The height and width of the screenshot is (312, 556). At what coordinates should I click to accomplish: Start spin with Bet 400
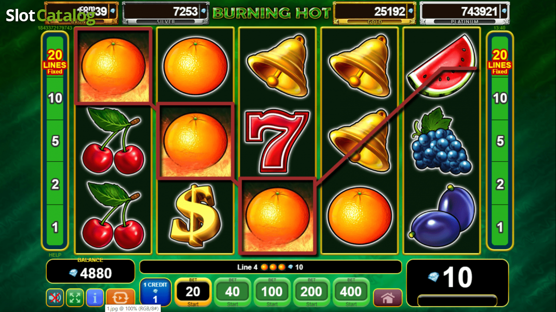click(x=351, y=293)
